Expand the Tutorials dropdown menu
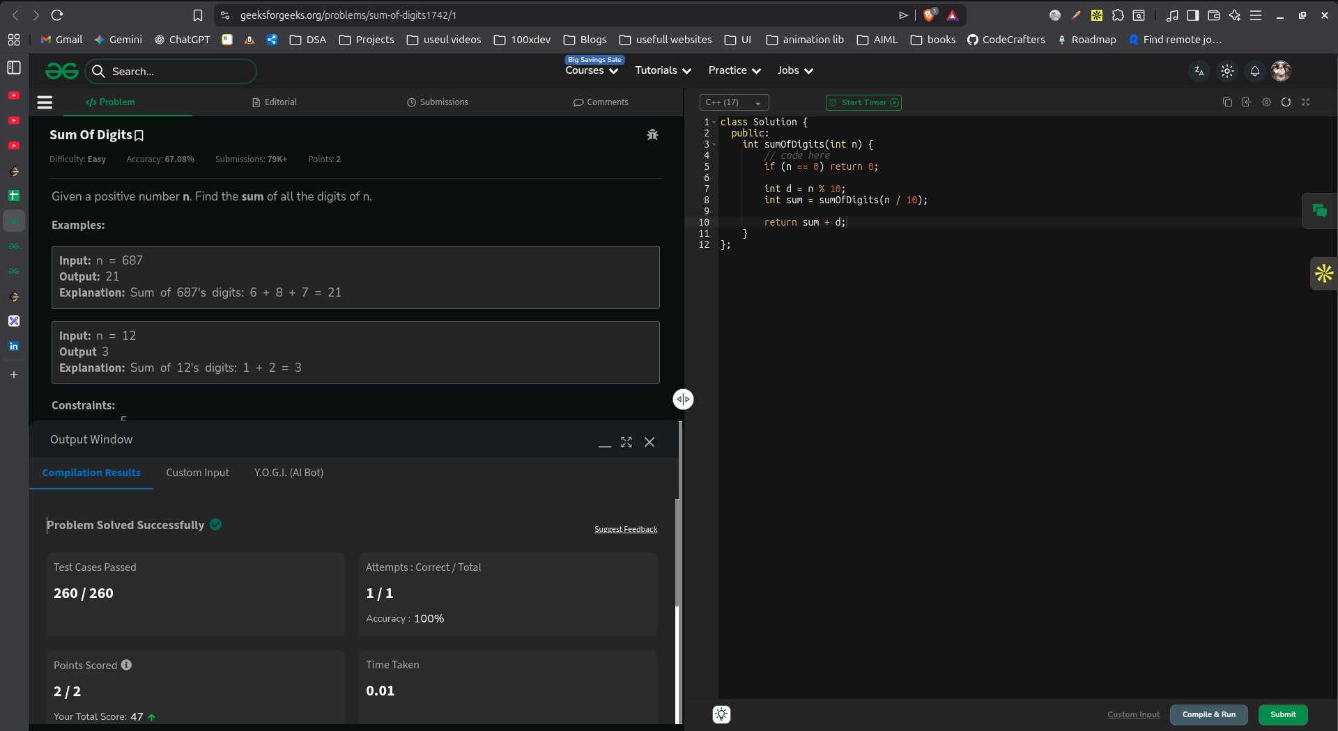The image size is (1338, 731). [x=663, y=70]
